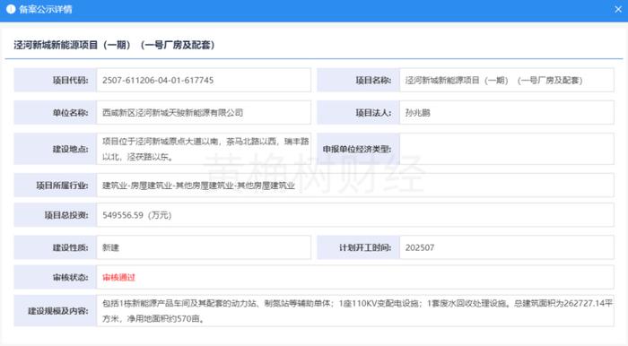Click the 备案公示详情 title text

[x=46, y=9]
